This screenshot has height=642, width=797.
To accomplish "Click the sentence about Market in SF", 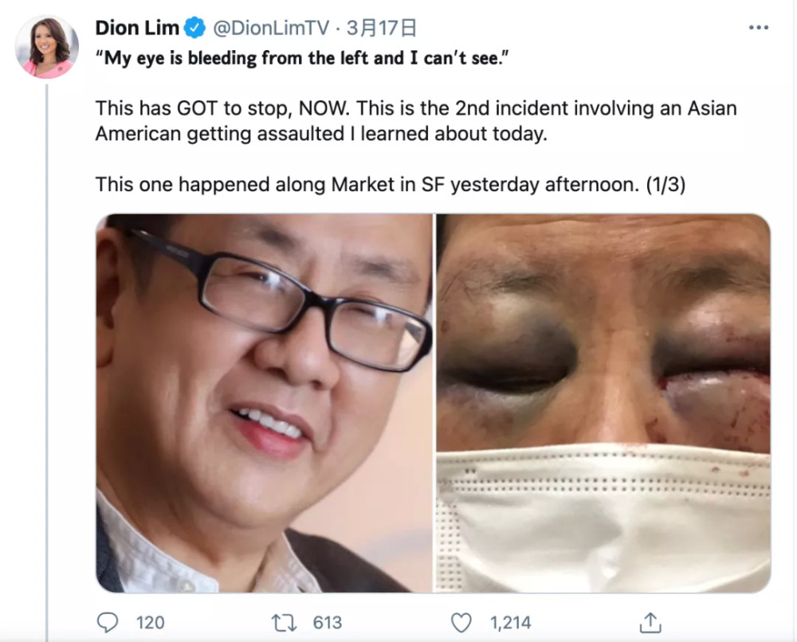I will pos(391,184).
